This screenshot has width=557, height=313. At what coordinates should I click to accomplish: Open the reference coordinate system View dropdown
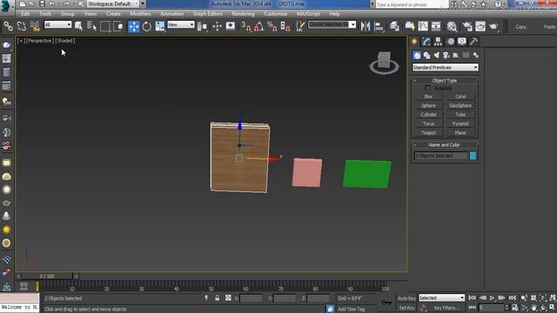tap(181, 24)
